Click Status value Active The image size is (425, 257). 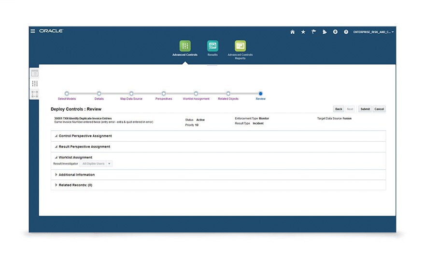200,120
